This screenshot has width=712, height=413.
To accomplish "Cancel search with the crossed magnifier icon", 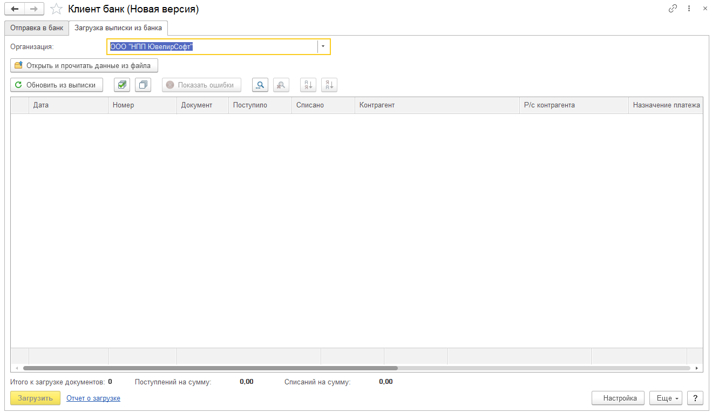I will coord(281,85).
